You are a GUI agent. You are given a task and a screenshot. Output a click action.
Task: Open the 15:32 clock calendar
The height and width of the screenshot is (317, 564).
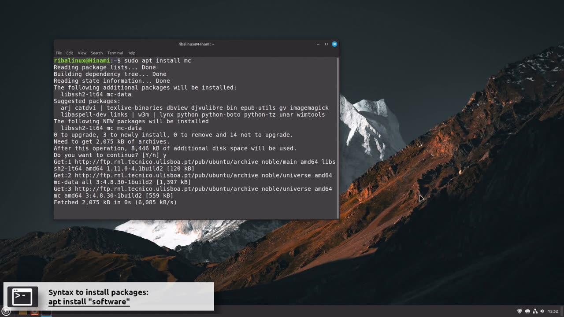553,311
